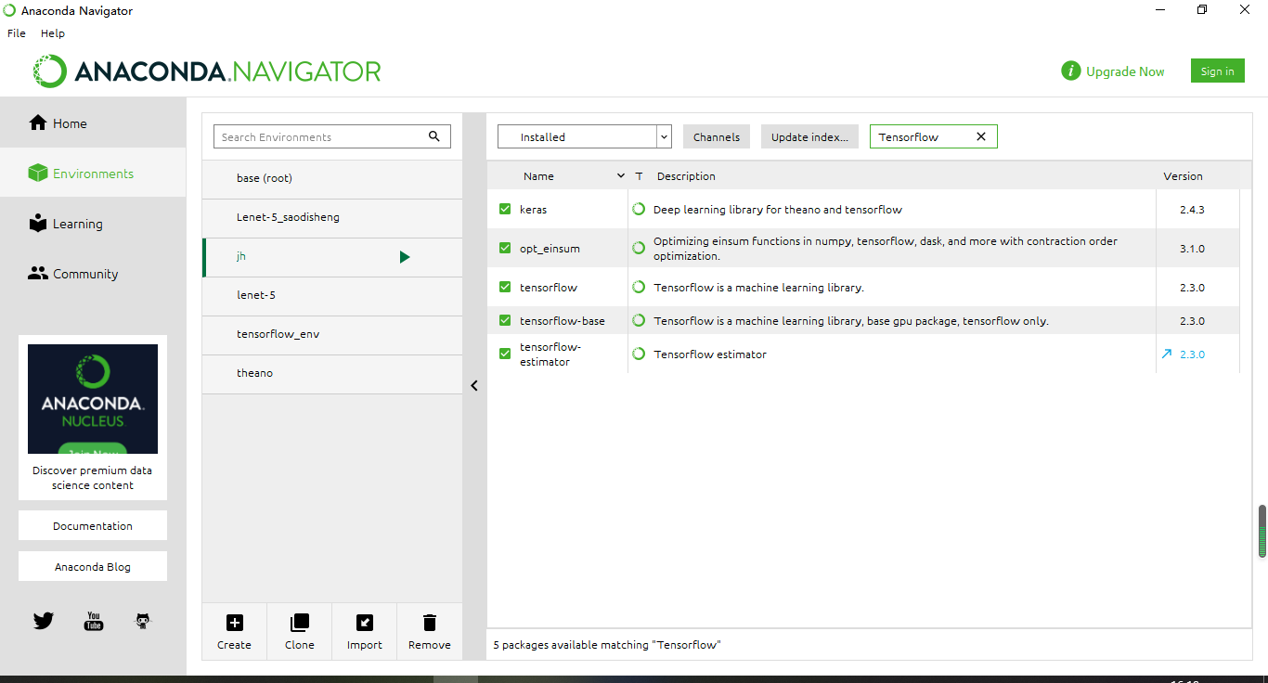The image size is (1268, 683).
Task: Select the base (root) environment
Action: pyautogui.click(x=332, y=178)
